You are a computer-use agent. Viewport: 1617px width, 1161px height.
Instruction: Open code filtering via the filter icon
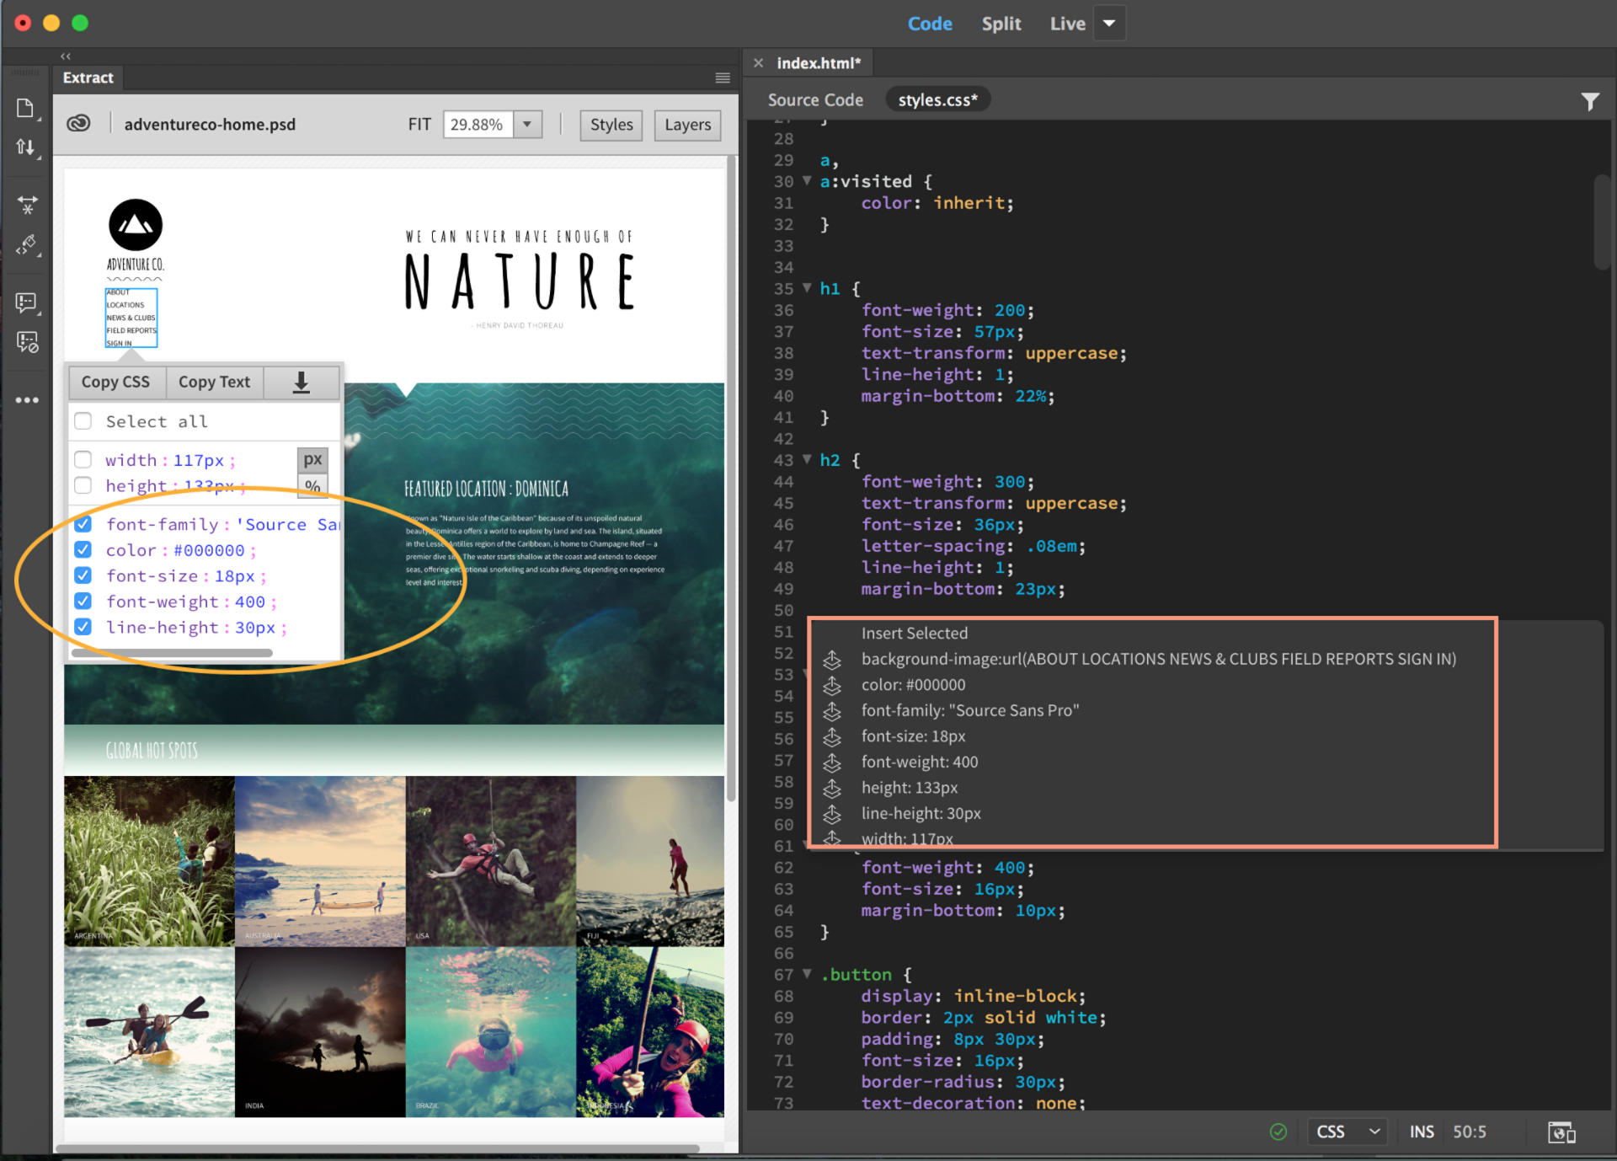click(x=1591, y=100)
